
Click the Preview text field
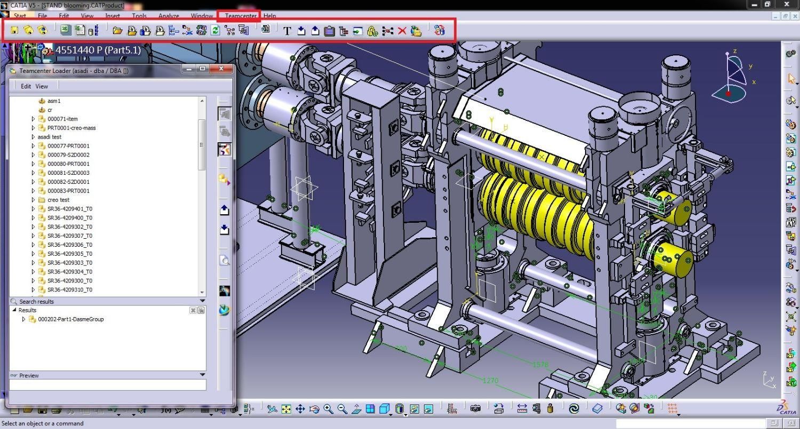pyautogui.click(x=108, y=384)
